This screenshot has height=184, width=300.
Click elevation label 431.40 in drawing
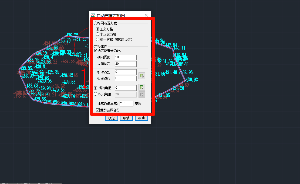[171, 72]
